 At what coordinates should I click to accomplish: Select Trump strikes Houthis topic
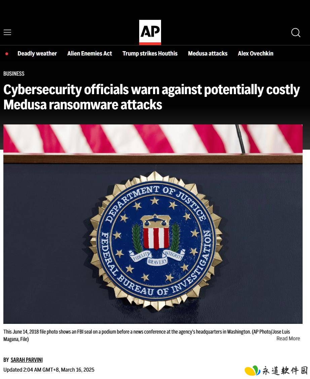click(x=150, y=53)
